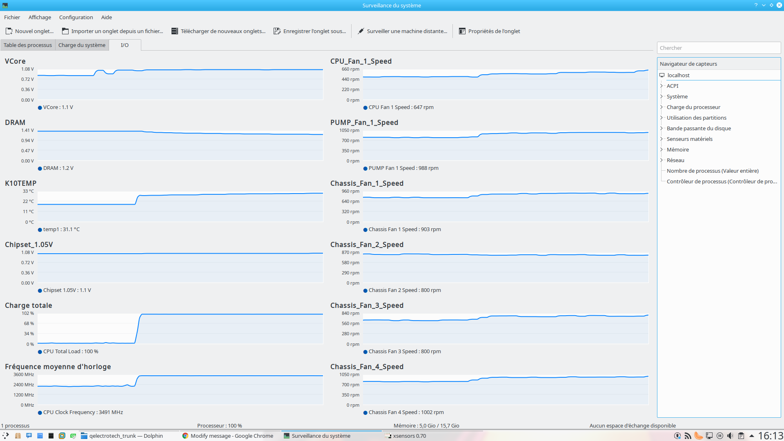Click the system updates tray icon
Image resolution: width=784 pixels, height=441 pixels.
pos(677,436)
